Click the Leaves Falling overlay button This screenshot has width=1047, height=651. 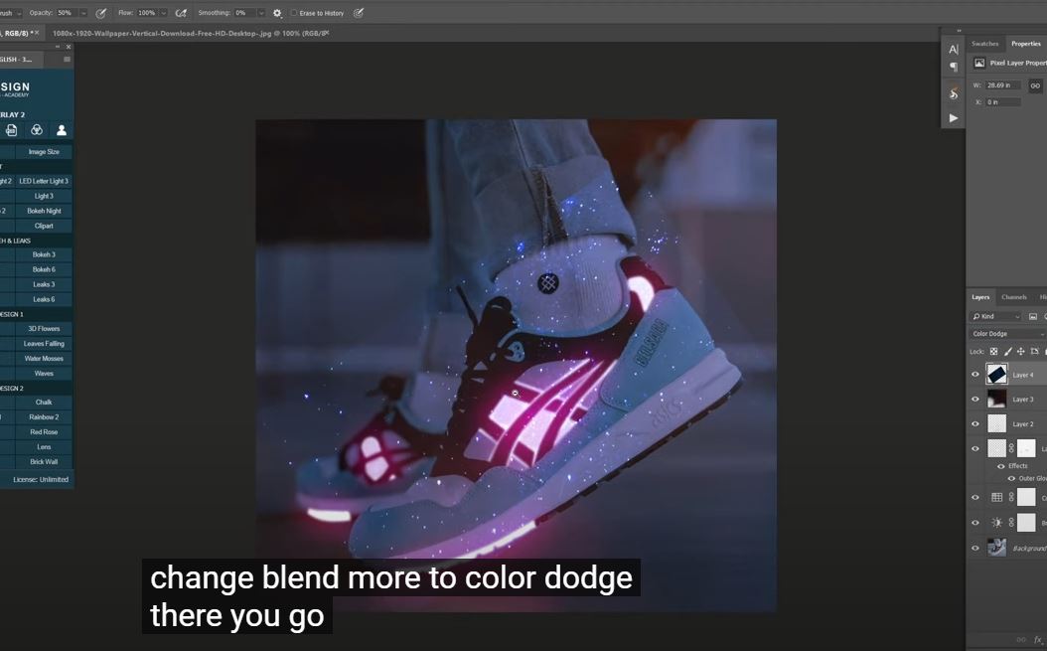coord(44,344)
